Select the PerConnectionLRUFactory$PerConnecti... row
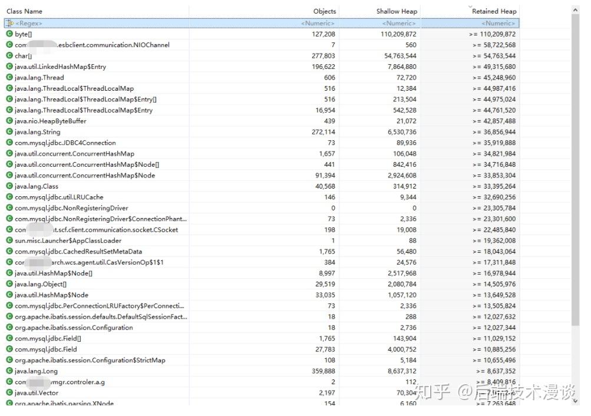The width and height of the screenshot is (591, 416). click(262, 306)
